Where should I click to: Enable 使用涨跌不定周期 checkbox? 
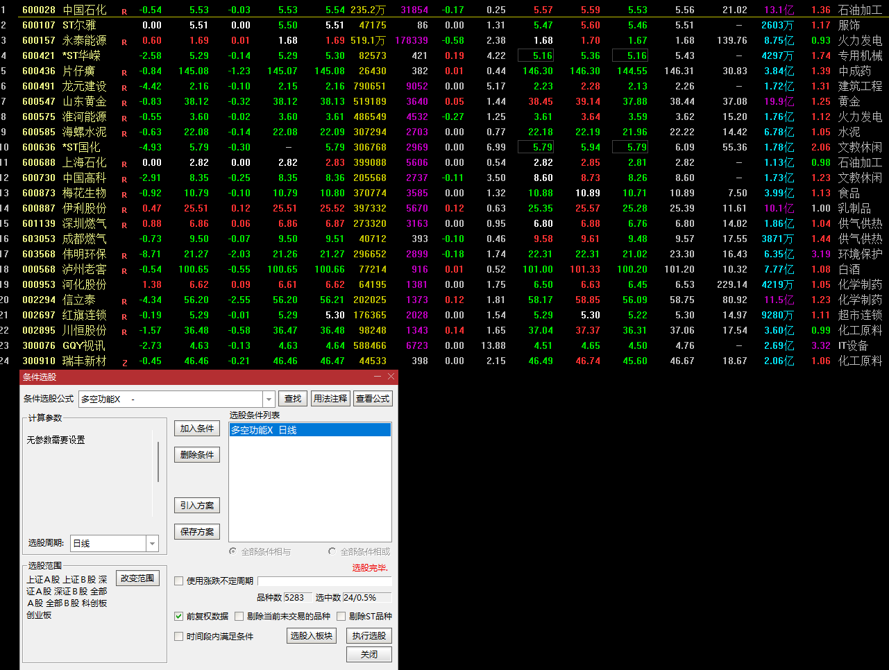[x=179, y=581]
